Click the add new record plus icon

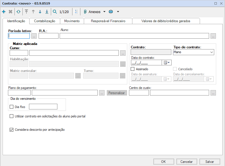(x=4, y=12)
